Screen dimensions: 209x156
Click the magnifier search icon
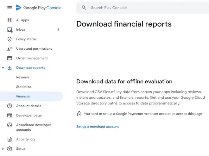84,8
